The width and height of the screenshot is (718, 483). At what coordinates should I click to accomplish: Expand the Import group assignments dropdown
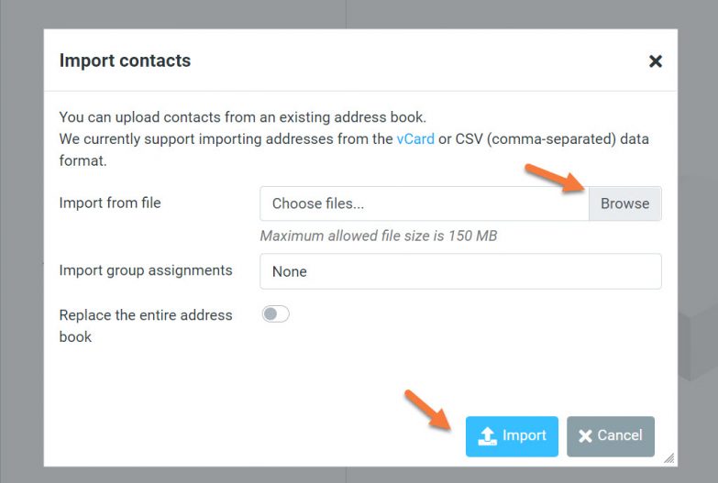[460, 271]
